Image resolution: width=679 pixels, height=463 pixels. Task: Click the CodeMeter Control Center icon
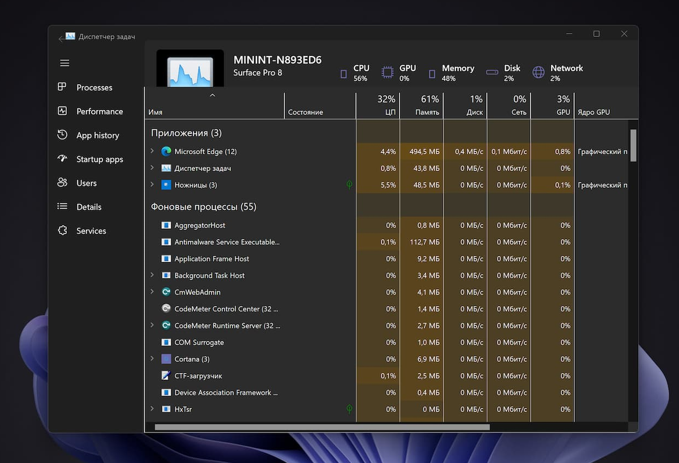(166, 309)
